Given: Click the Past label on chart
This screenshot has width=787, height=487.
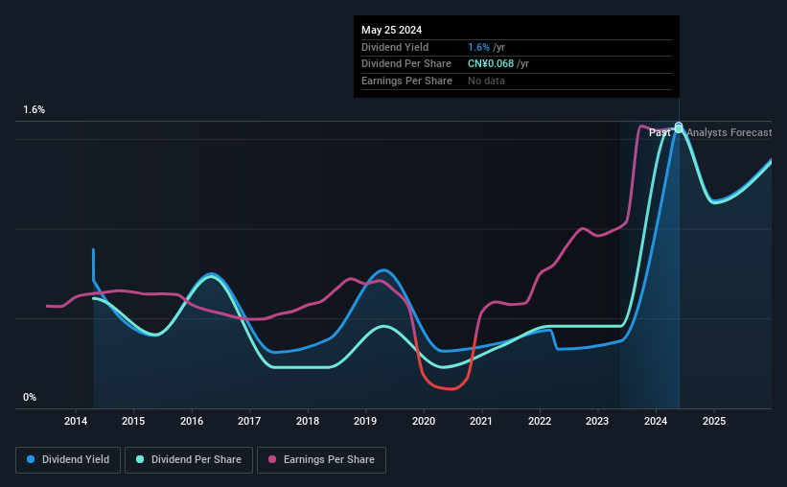Looking at the screenshot, I should click(x=660, y=132).
